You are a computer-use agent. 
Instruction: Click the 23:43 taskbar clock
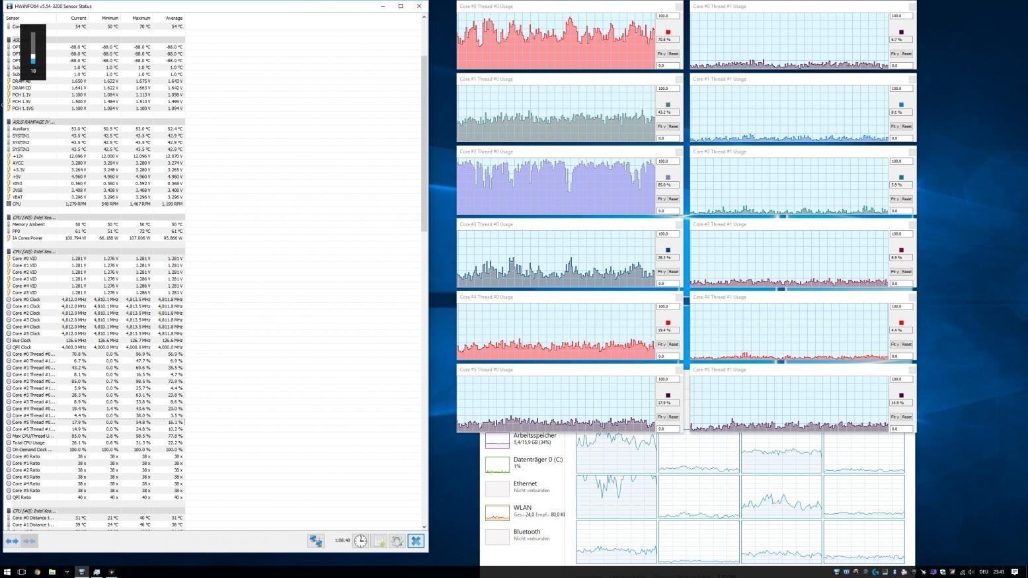point(999,571)
